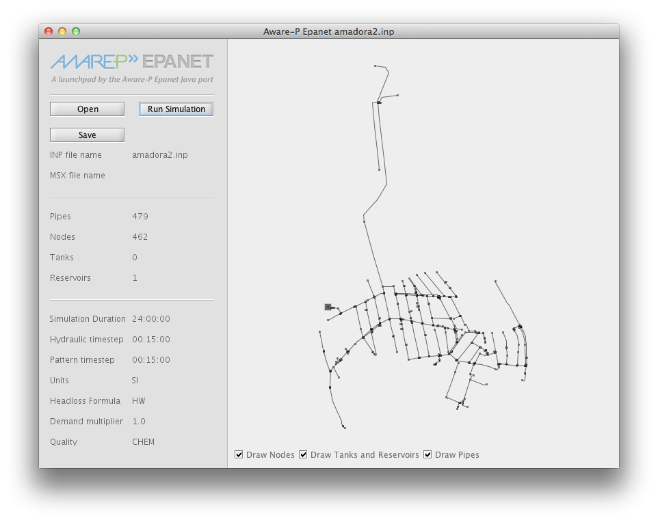Open an INP file with Open button

(x=88, y=109)
